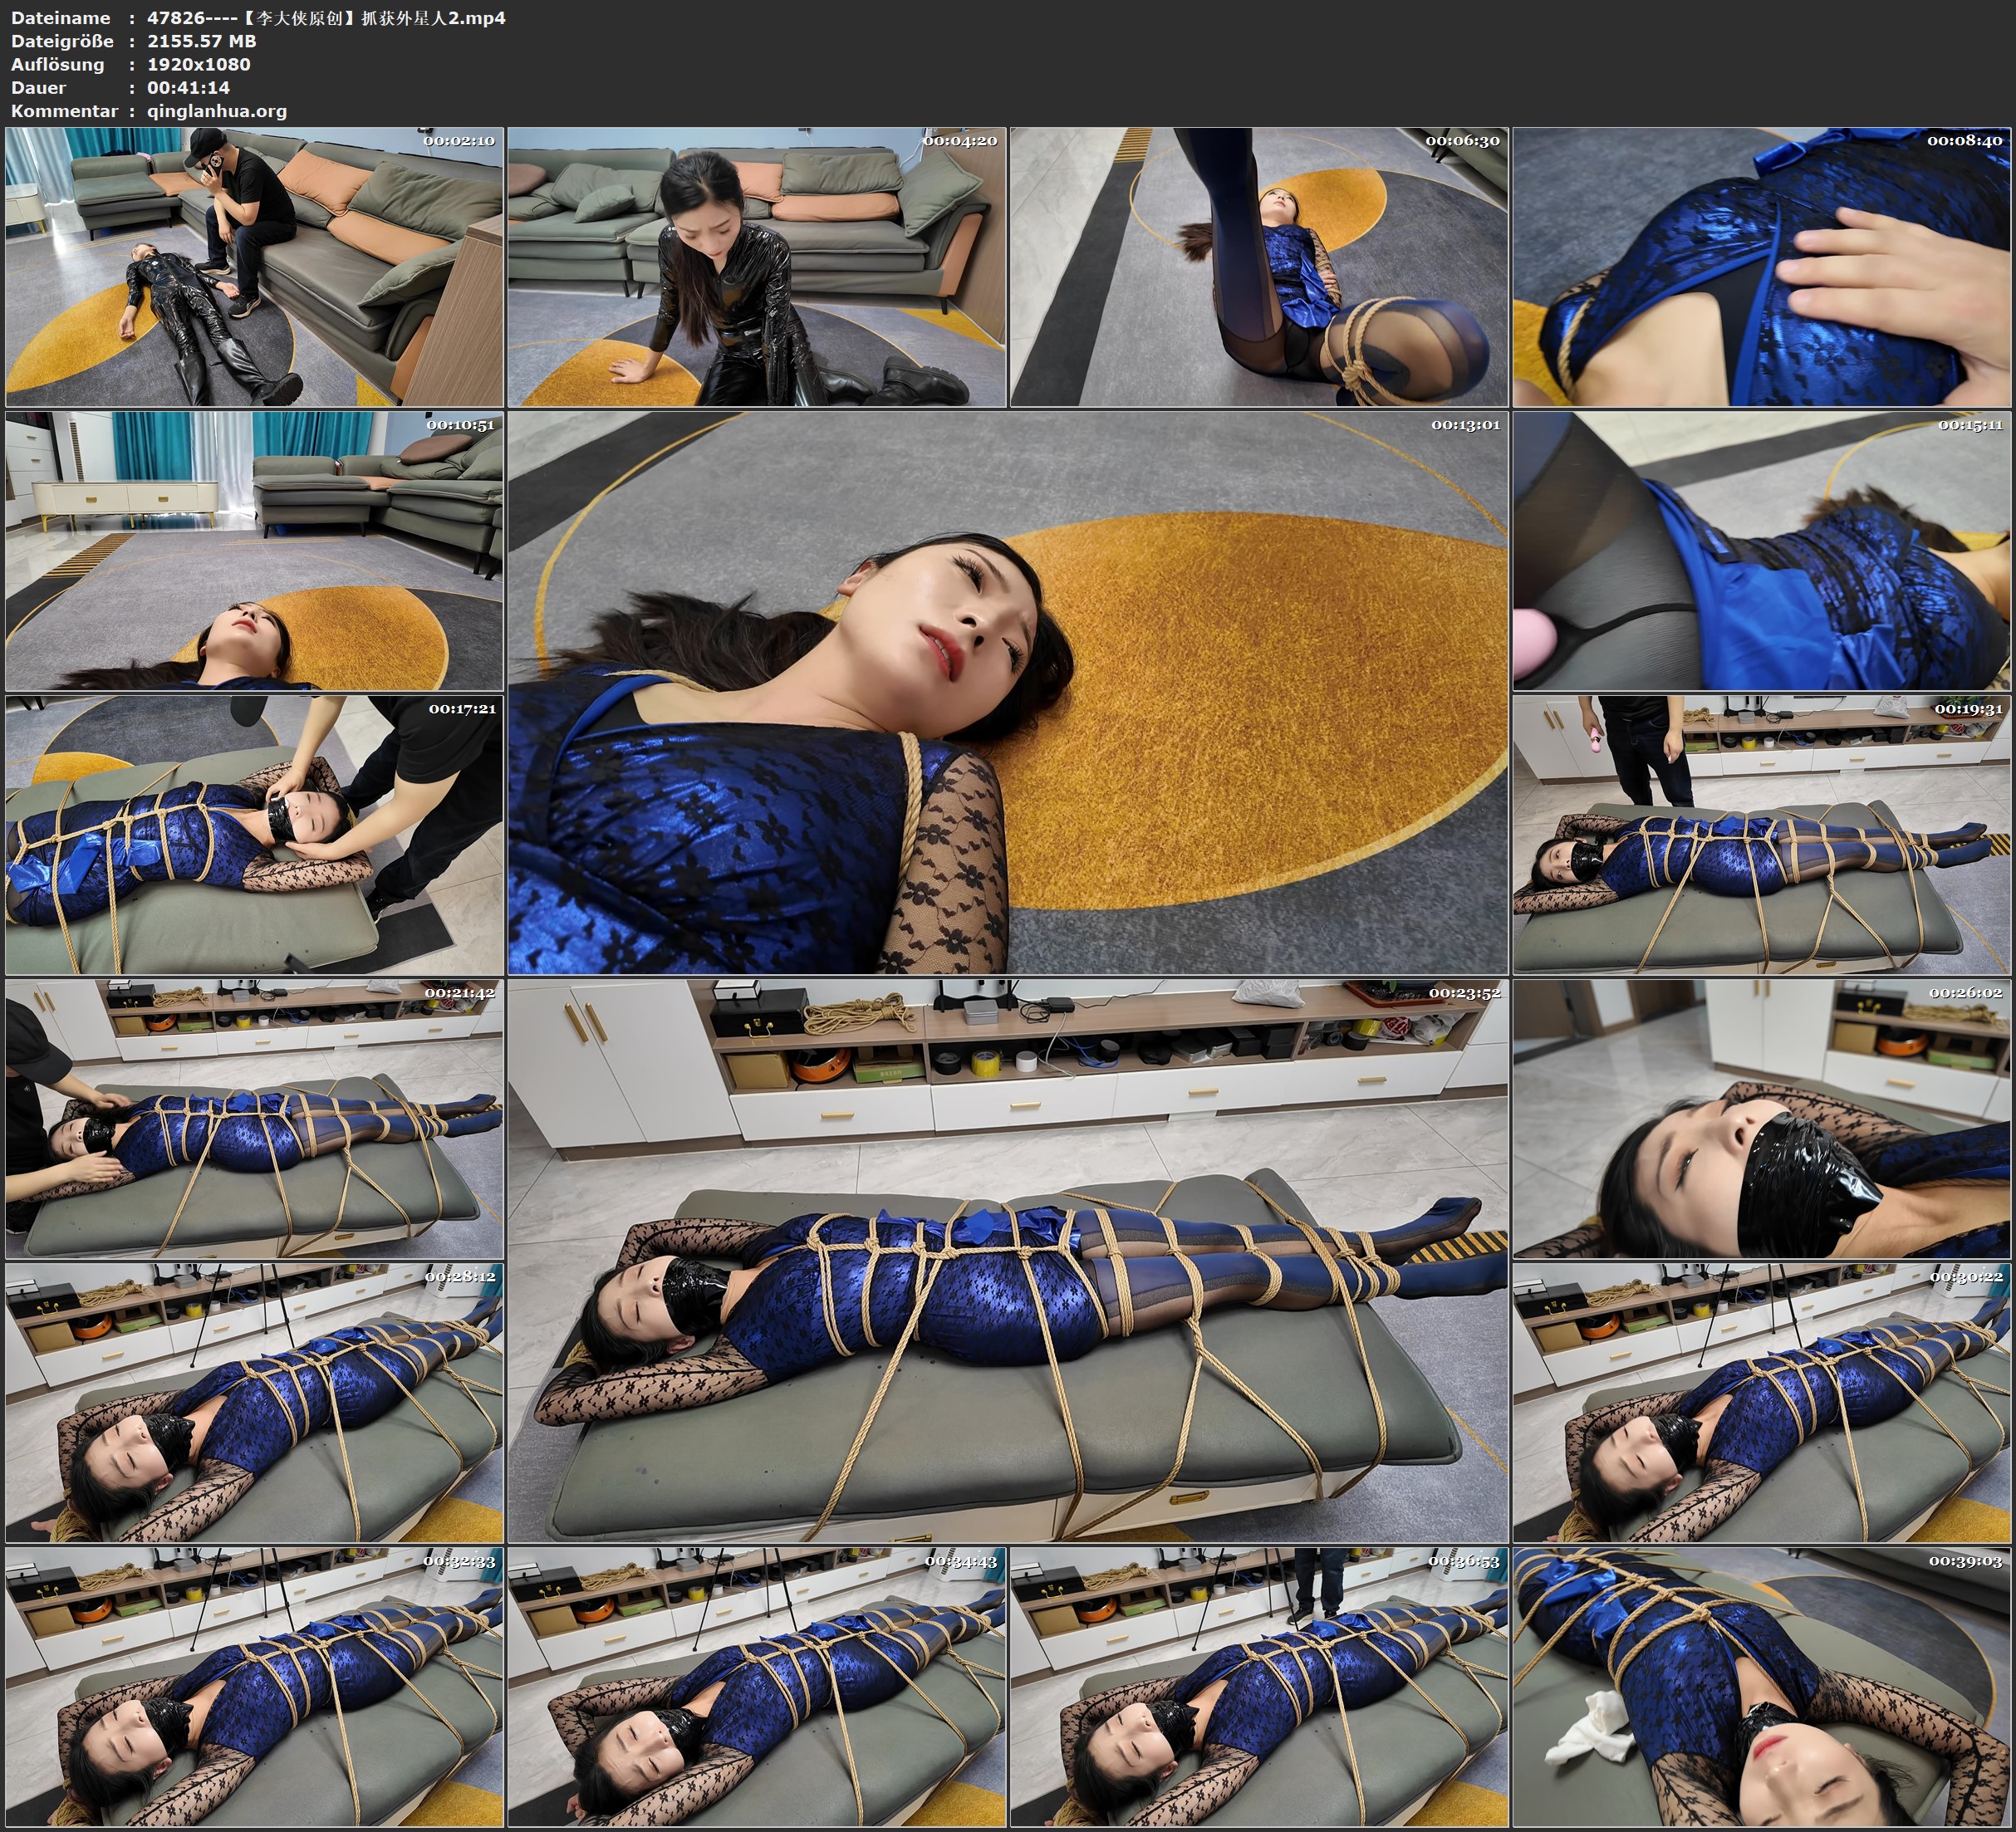The width and height of the screenshot is (2016, 1832).
Task: Click the qinglanhua.org comment text
Action: [x=217, y=111]
